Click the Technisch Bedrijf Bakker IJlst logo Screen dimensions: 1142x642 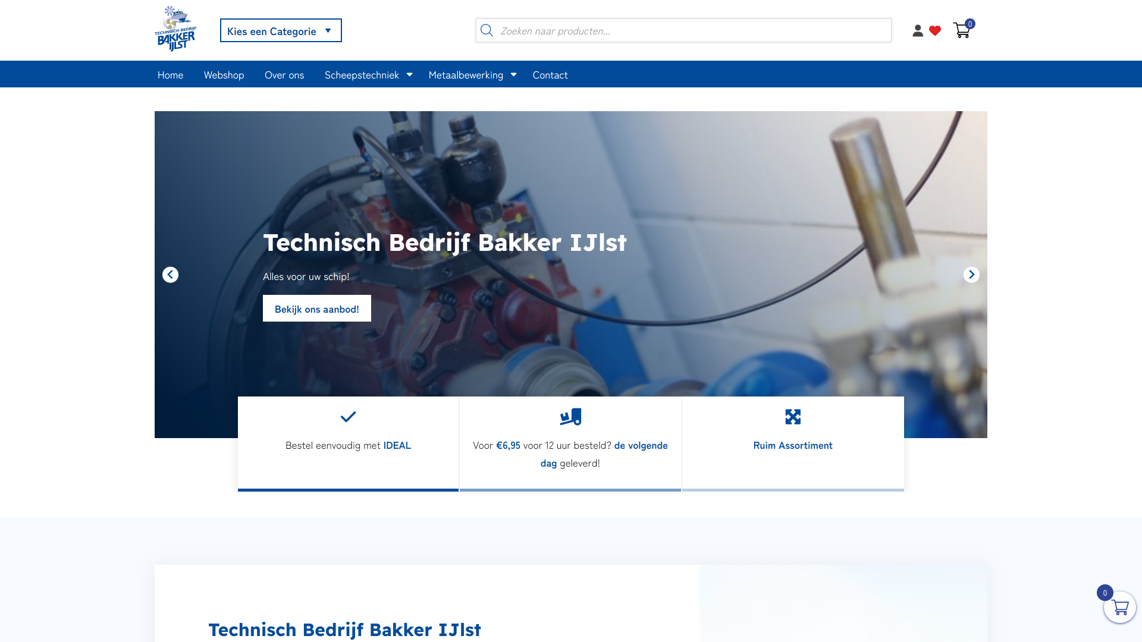click(x=175, y=29)
